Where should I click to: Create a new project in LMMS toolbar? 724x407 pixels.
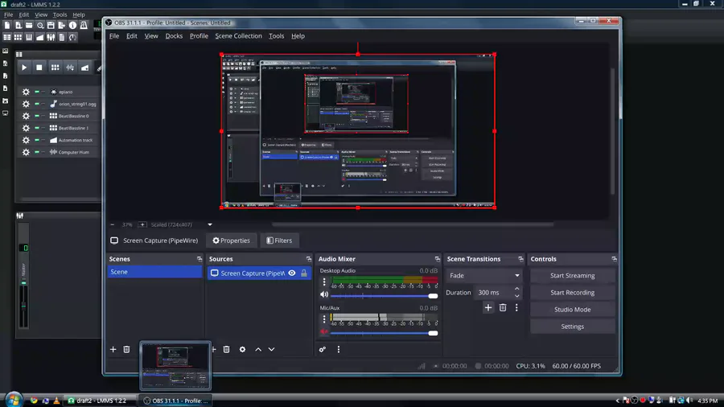7,26
